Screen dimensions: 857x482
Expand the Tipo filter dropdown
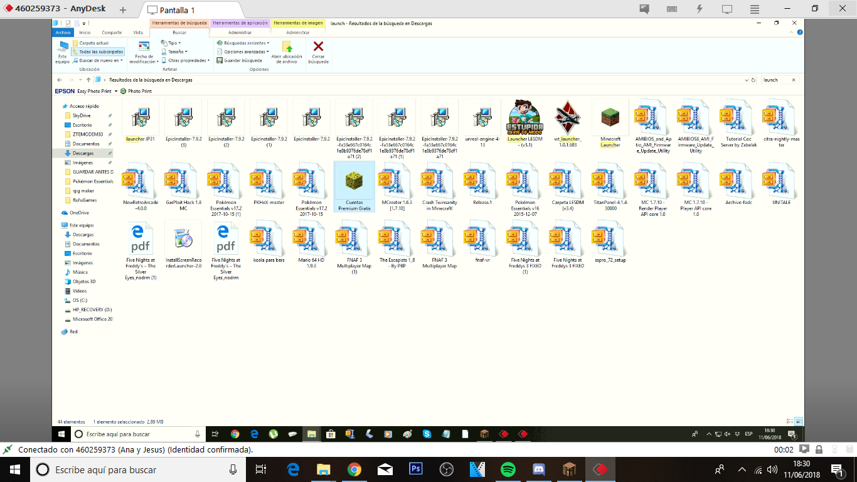click(171, 43)
